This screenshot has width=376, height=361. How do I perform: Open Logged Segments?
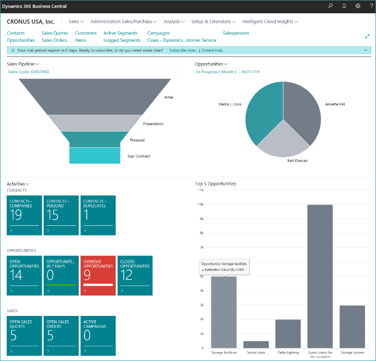tap(122, 40)
